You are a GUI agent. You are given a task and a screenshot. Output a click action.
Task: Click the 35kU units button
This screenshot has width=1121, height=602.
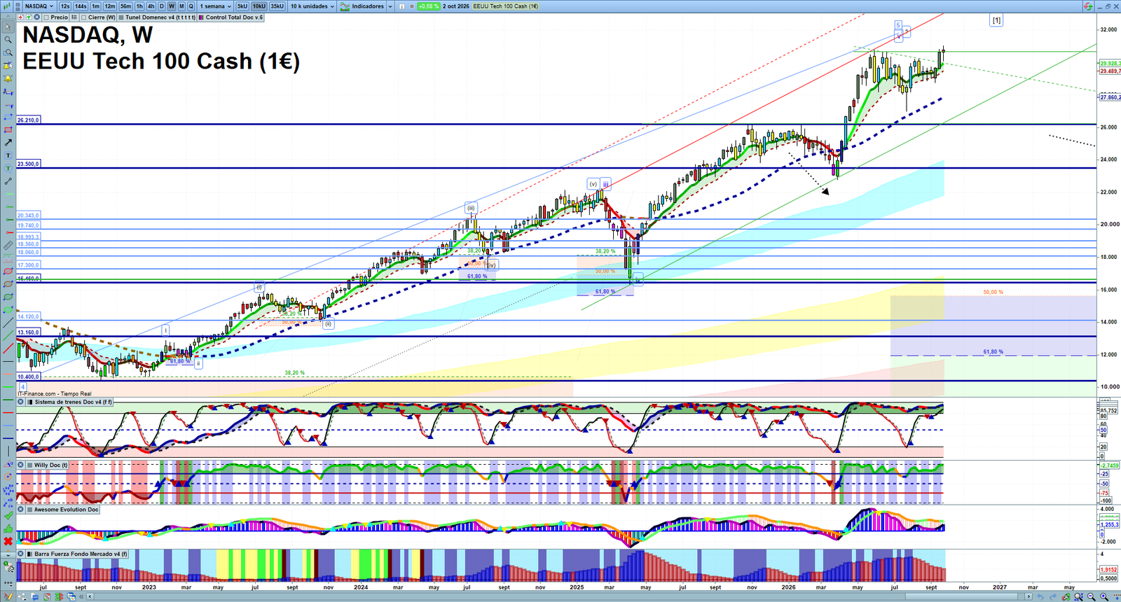(277, 6)
